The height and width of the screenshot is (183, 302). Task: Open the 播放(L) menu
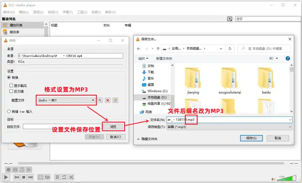click(x=24, y=12)
